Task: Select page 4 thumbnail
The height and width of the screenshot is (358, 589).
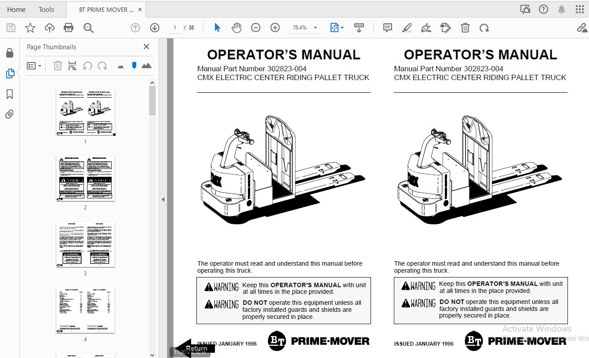Action: (x=85, y=311)
